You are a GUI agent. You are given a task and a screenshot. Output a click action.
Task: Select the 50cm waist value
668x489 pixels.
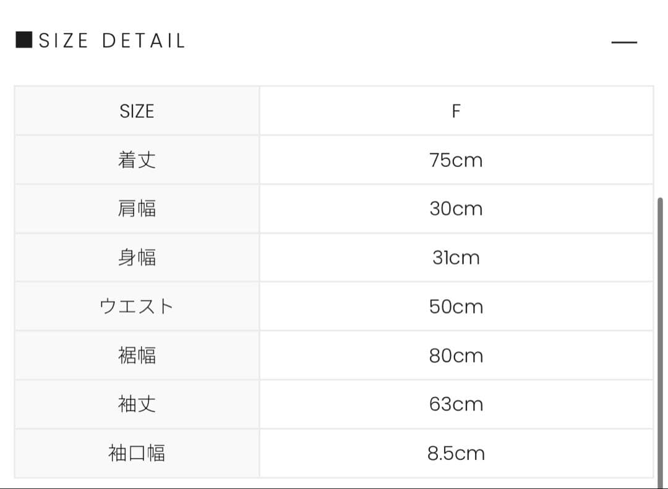coord(456,307)
